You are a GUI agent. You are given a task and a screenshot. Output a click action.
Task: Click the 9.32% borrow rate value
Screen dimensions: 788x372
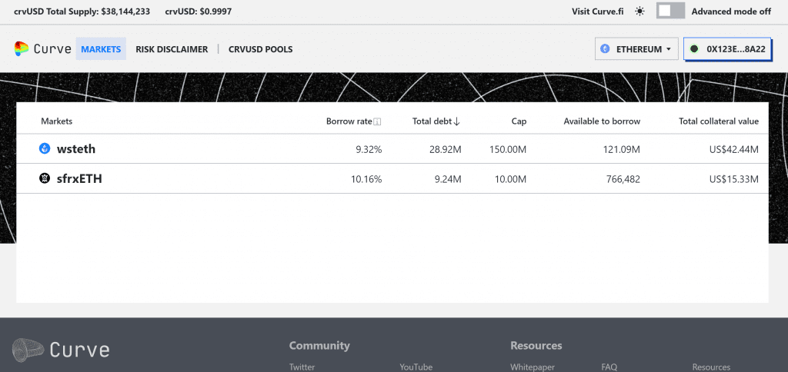369,149
